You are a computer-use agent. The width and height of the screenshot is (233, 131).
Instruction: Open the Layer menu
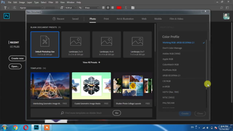tap(29, 3)
